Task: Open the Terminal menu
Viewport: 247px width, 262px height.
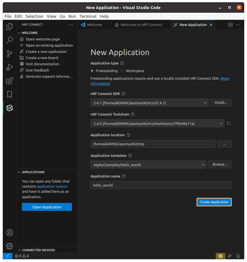Action: [88, 16]
